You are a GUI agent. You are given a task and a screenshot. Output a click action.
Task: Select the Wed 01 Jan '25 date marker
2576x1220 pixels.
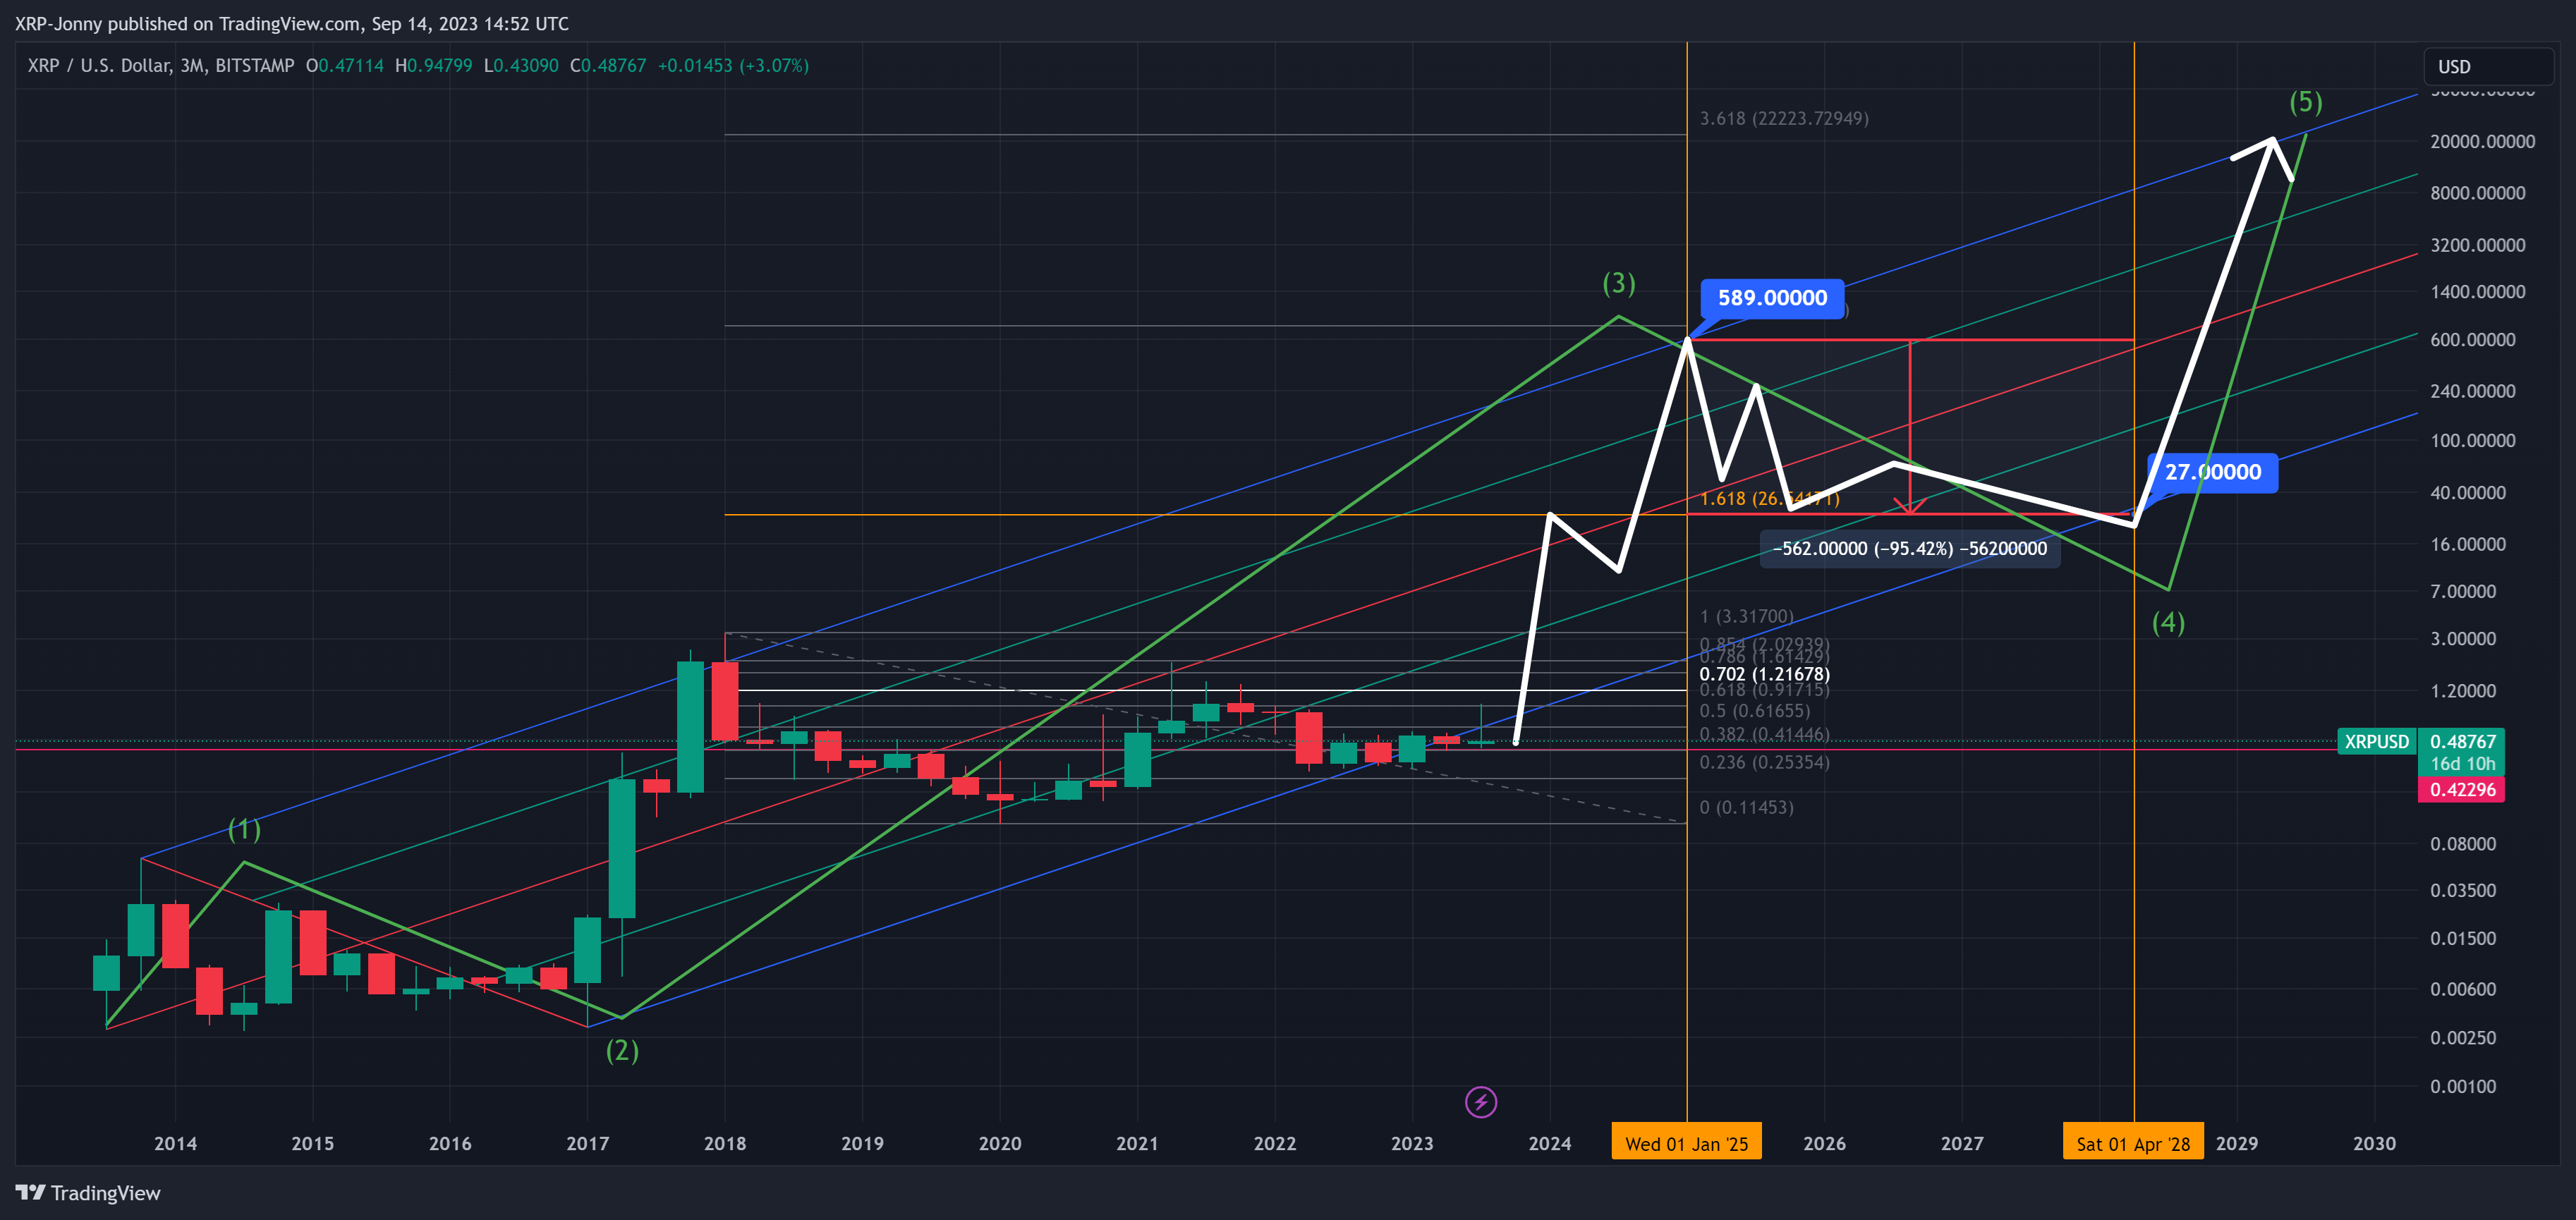pos(1687,1143)
